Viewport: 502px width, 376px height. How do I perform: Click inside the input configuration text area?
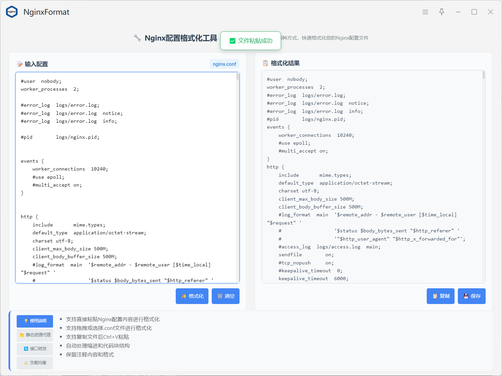[127, 178]
